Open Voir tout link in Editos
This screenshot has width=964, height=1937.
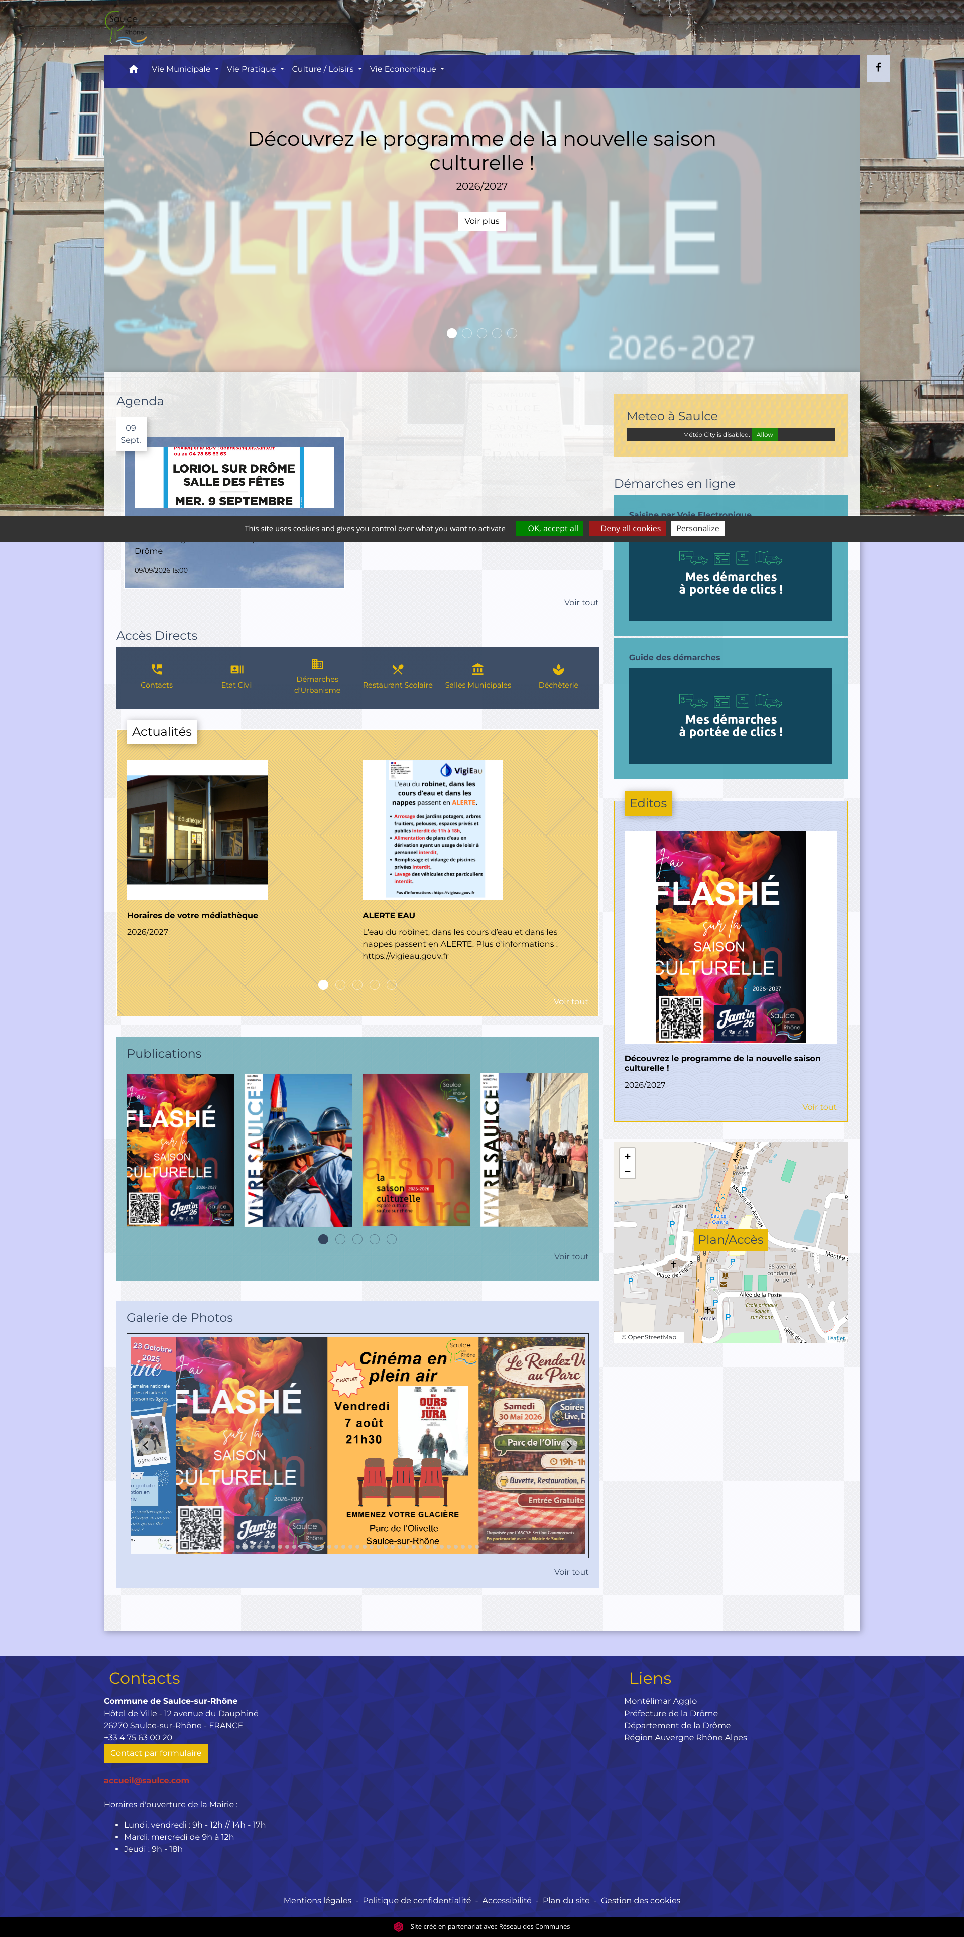[819, 1107]
